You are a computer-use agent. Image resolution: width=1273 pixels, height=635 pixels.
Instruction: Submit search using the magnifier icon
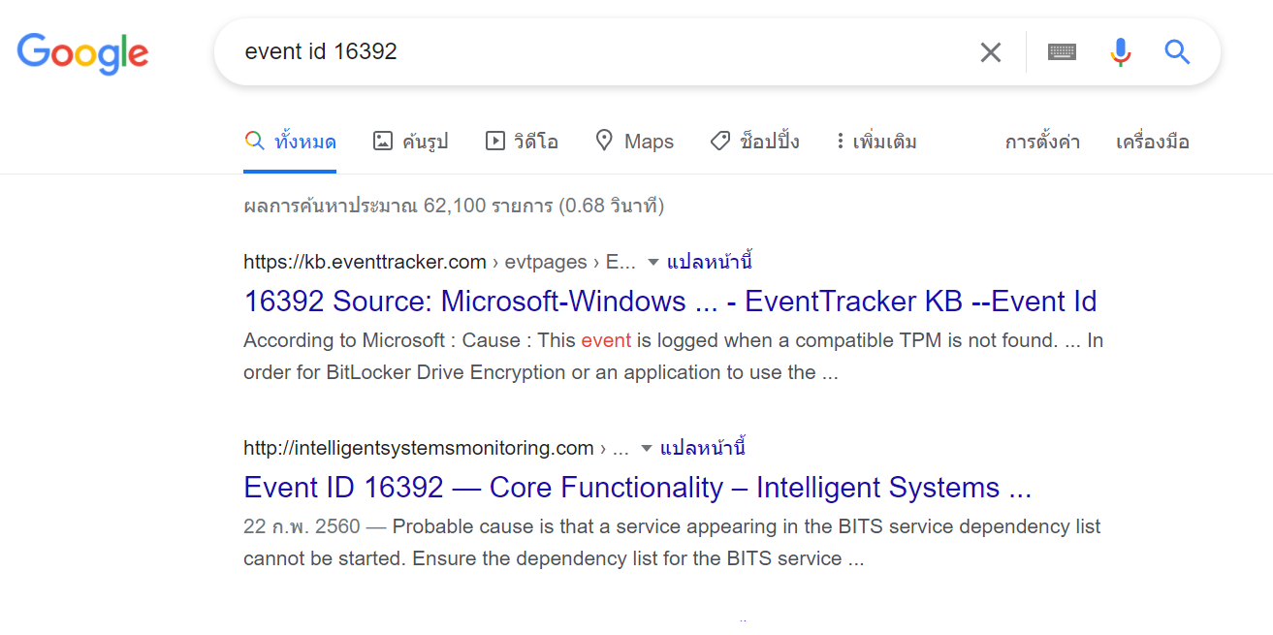[x=1177, y=52]
